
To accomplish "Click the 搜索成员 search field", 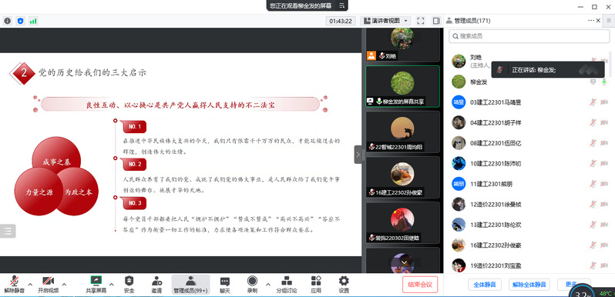I will (529, 36).
